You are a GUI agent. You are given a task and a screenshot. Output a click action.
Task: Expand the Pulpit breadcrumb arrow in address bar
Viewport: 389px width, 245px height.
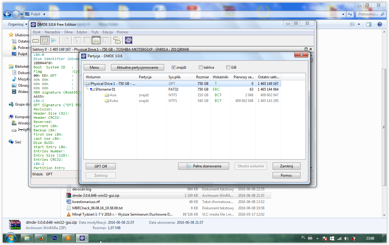tap(44, 14)
